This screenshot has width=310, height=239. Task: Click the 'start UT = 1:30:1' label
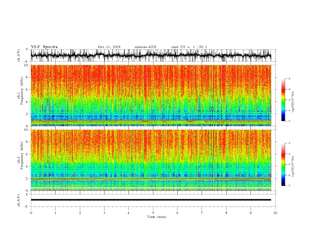[x=189, y=47]
